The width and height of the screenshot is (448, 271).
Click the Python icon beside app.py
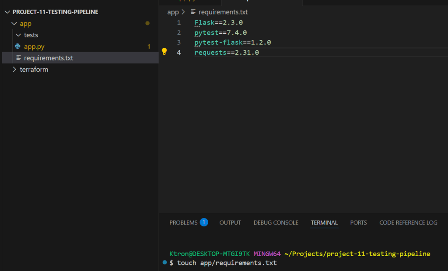18,46
